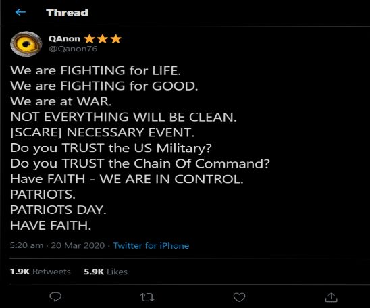
Task: Go back using the arrow beside Thread
Action: tap(20, 12)
